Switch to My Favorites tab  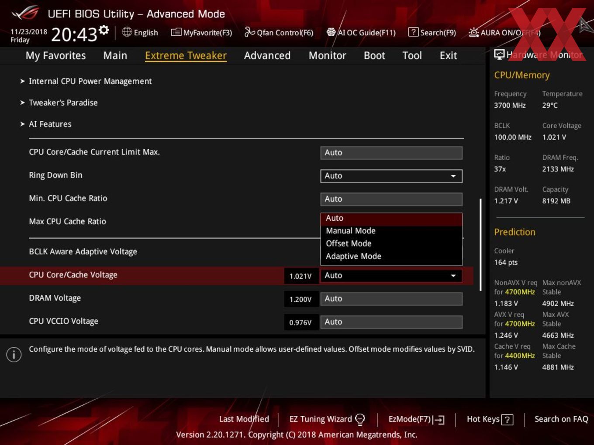tap(55, 55)
